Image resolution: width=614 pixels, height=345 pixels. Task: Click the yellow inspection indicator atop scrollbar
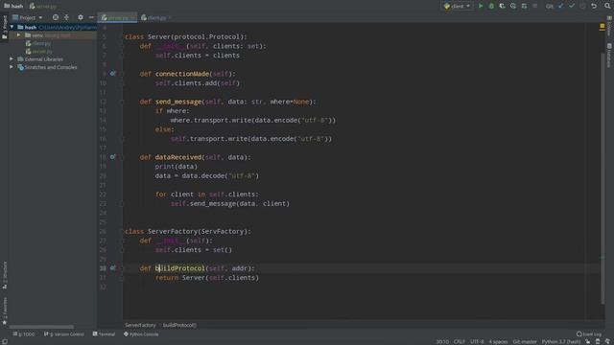[x=602, y=27]
